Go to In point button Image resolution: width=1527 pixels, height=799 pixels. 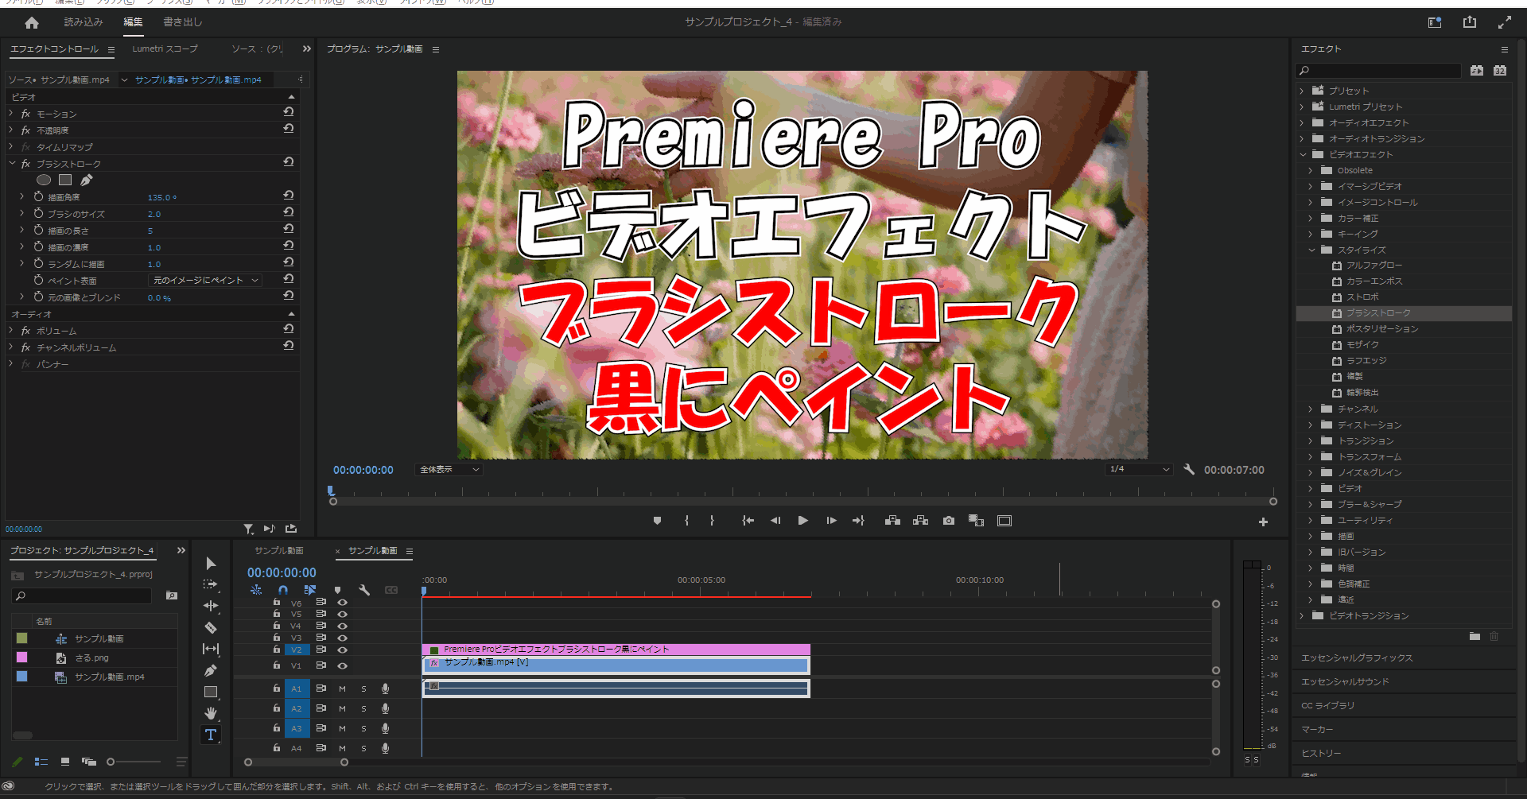click(748, 521)
